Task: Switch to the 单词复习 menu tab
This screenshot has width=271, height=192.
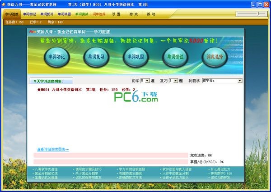Action: (x=47, y=14)
